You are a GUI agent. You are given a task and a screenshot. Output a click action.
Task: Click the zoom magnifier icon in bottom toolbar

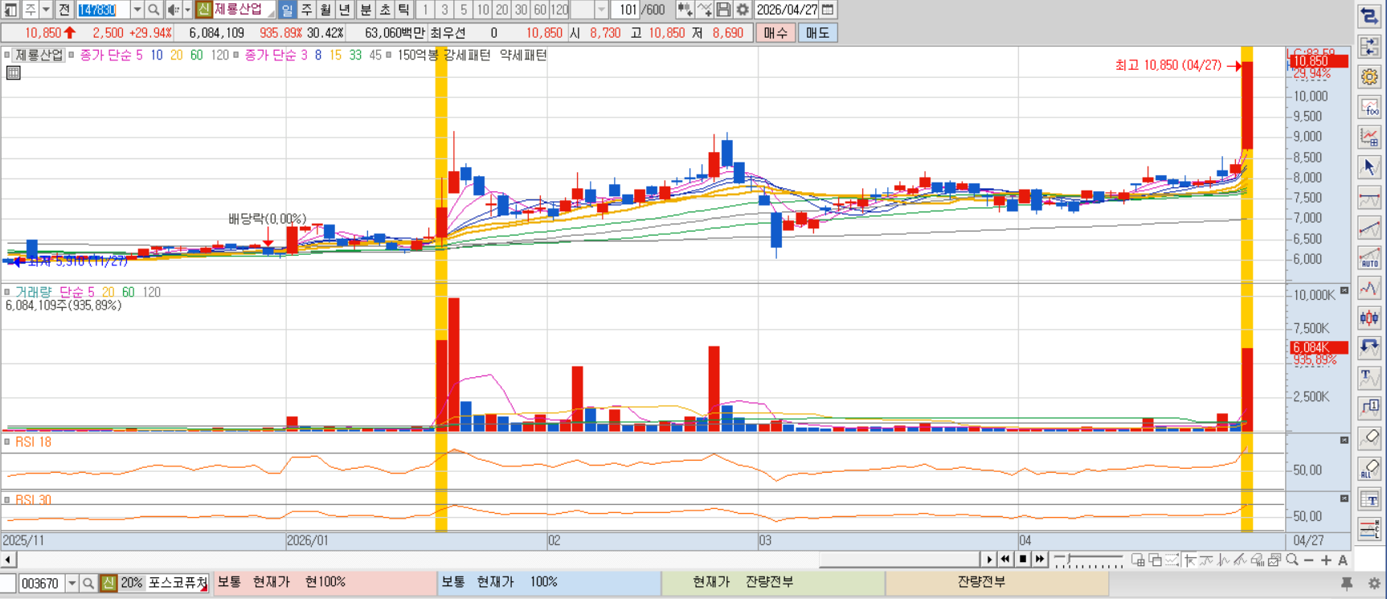pos(1292,560)
